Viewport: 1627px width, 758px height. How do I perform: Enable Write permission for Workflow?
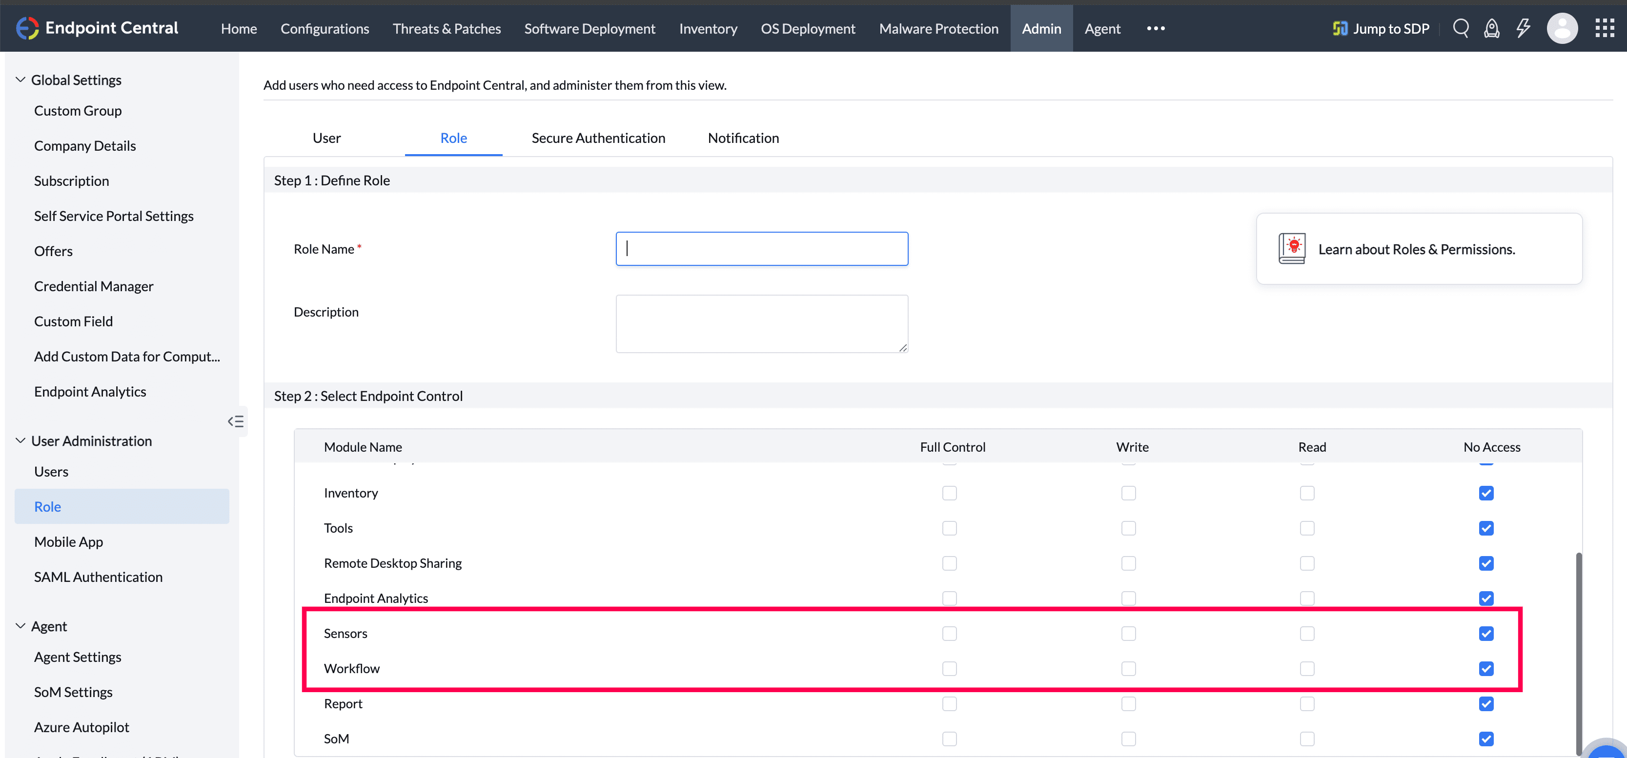click(1128, 668)
